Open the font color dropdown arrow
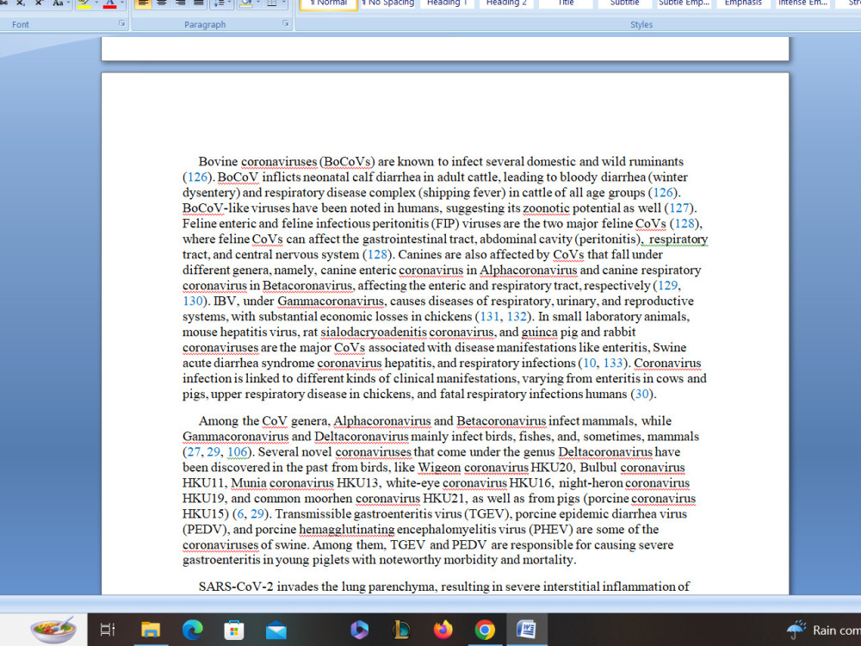 pos(121,3)
